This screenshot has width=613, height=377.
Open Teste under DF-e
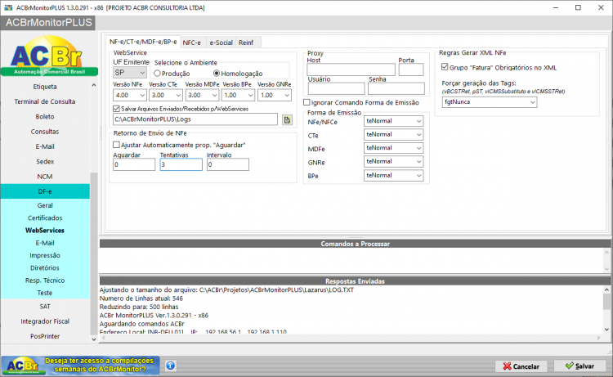[45, 293]
